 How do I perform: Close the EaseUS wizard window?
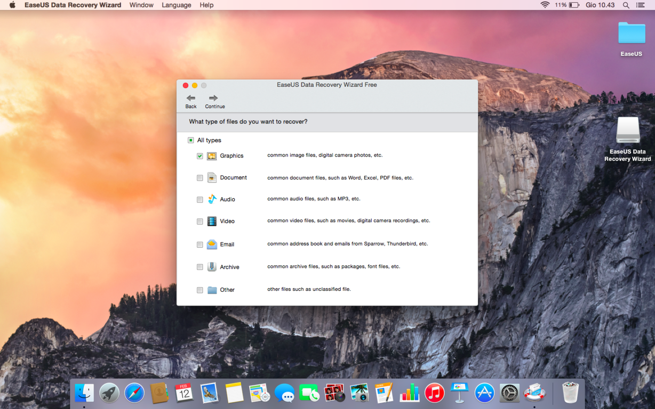(186, 85)
